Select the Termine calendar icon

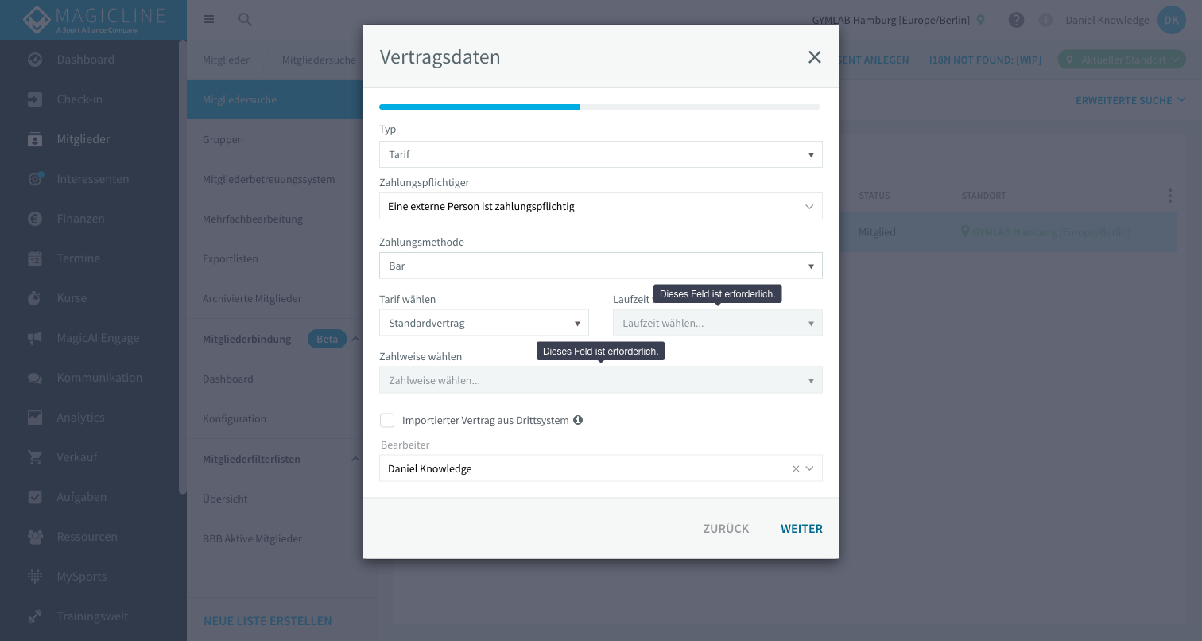(35, 258)
